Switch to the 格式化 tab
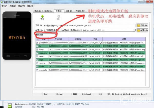This screenshot has height=108, width=154. click(x=48, y=11)
